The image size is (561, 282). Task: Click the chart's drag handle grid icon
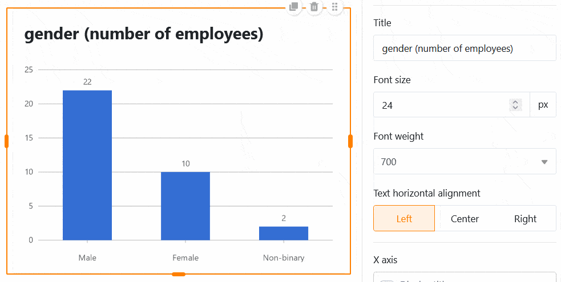[335, 7]
